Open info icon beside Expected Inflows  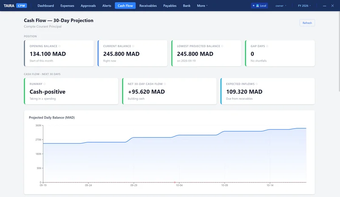tap(257, 84)
